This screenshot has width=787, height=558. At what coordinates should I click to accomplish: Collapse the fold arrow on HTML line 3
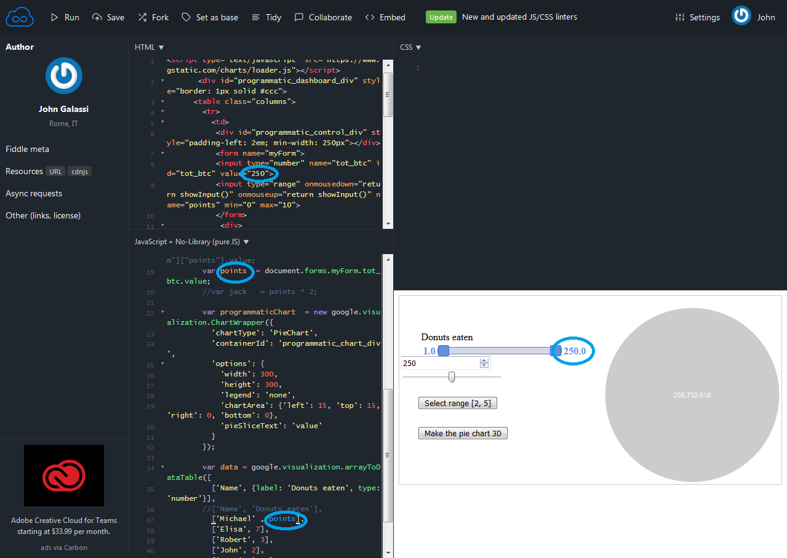pos(162,102)
